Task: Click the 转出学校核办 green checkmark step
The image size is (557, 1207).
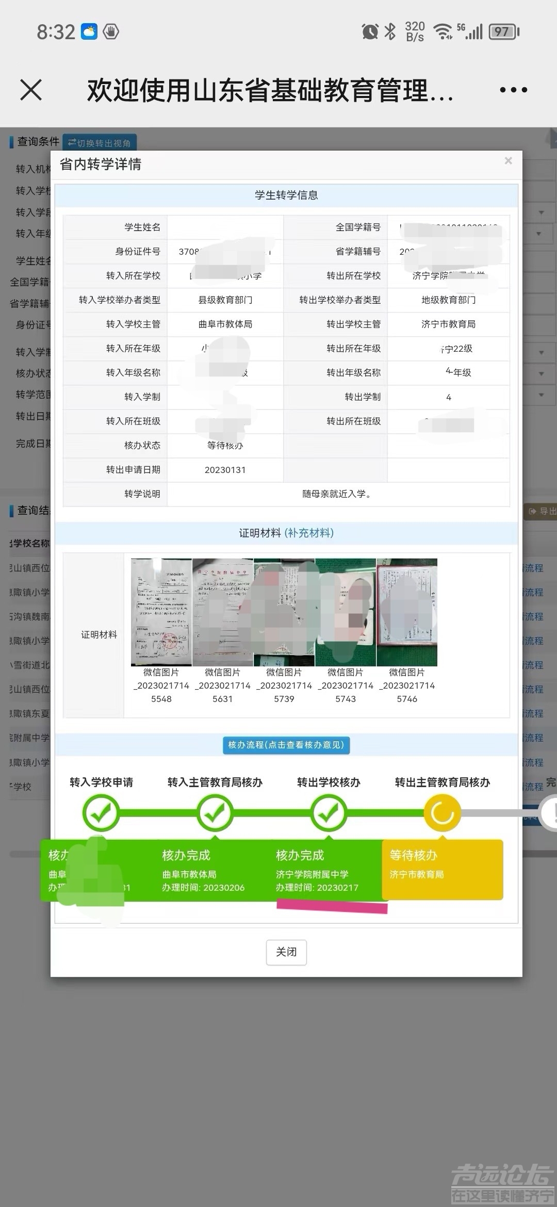Action: point(329,813)
